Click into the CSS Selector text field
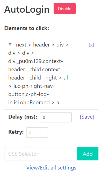 (40, 154)
